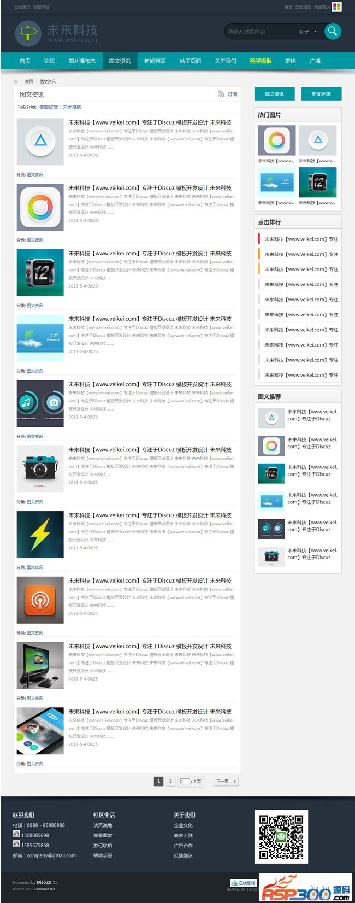Open the search type dropdown 帖子
The height and width of the screenshot is (903, 355).
[x=307, y=32]
